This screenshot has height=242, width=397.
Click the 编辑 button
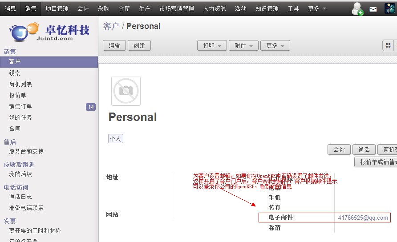click(114, 45)
